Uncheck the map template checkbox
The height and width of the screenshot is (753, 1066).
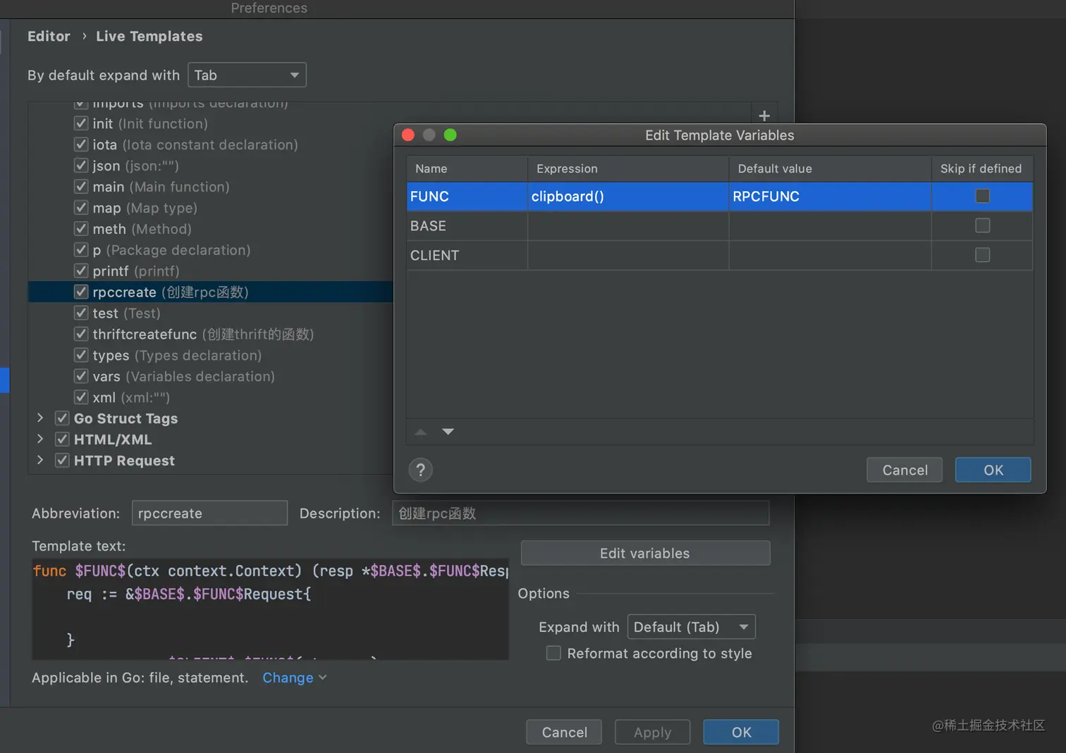81,208
